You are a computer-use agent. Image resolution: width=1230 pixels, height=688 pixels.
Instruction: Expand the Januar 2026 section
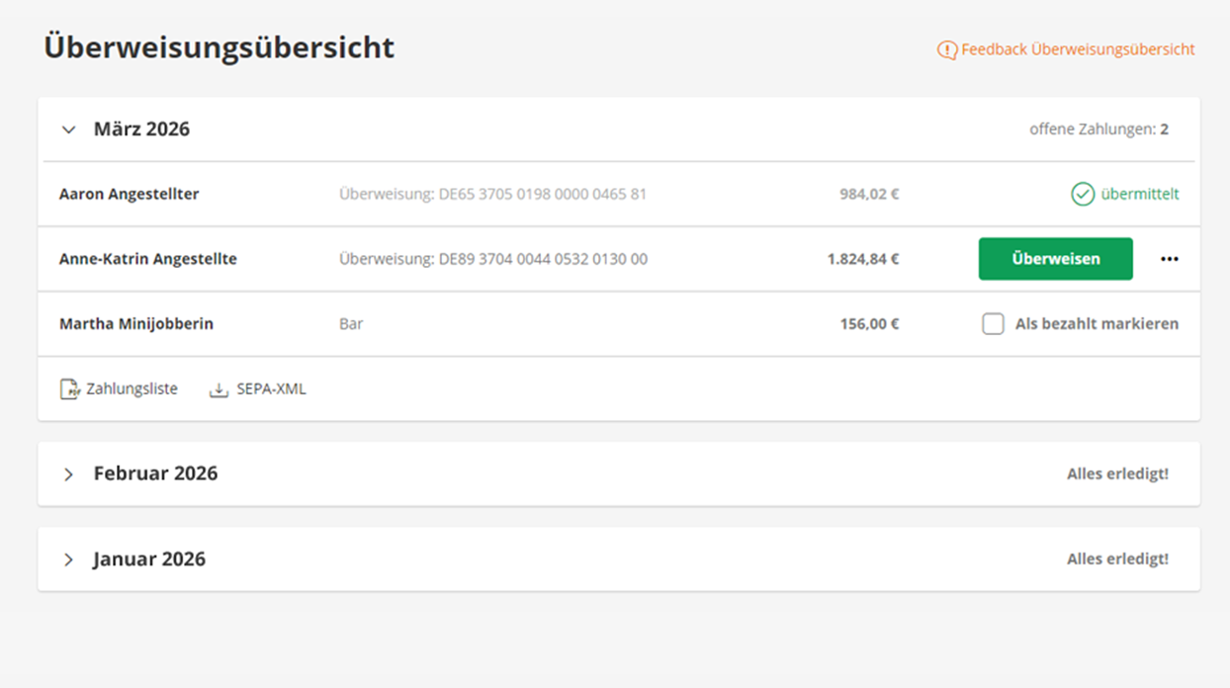tap(68, 559)
